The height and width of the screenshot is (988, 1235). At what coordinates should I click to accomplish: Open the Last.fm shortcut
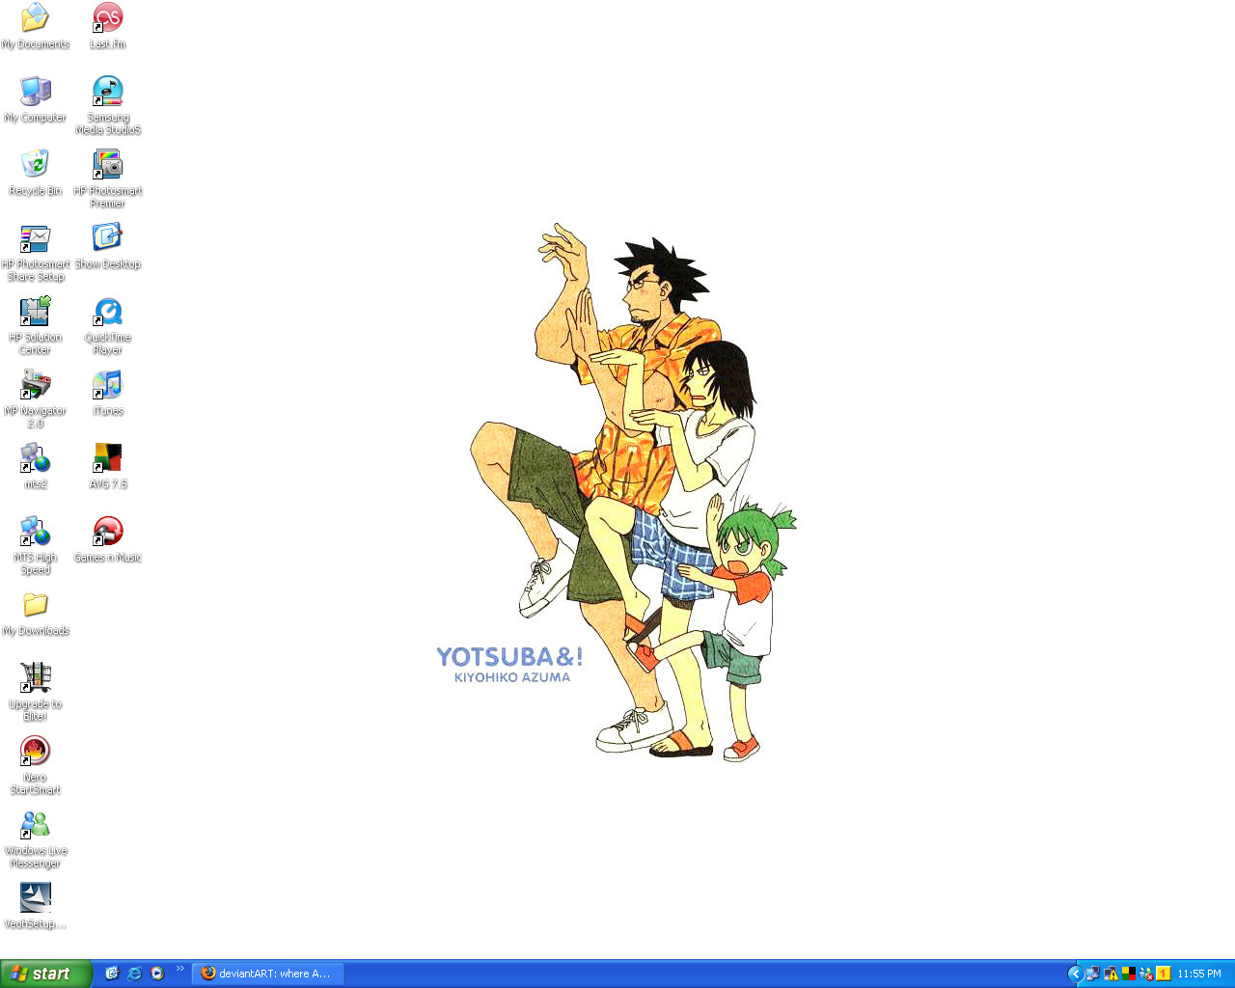(x=108, y=25)
